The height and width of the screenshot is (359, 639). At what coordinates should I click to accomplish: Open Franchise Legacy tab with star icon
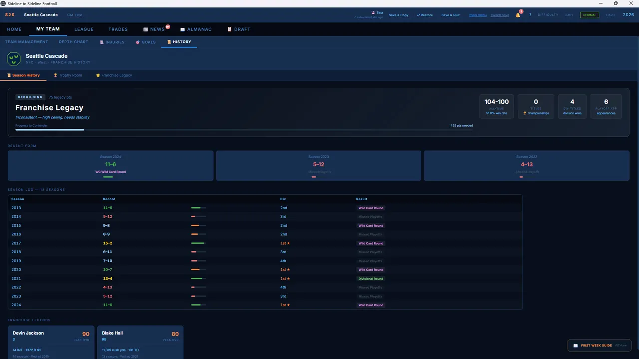(x=114, y=75)
